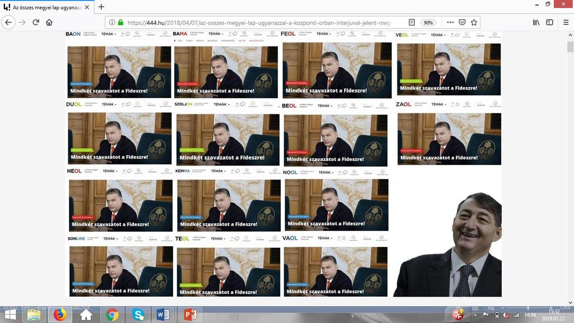
Task: Open the interview thumbnail under ZAOL
Action: coord(449,139)
